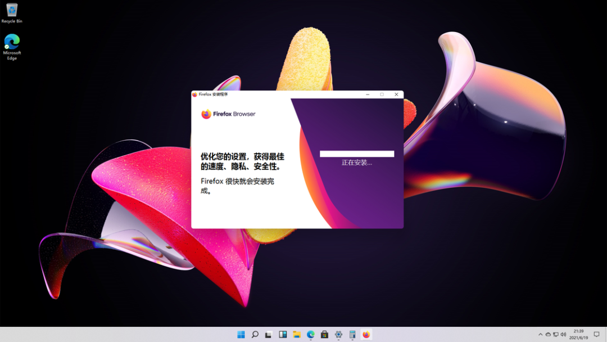Open Microsoft Edge from the taskbar
607x342 pixels.
pyautogui.click(x=310, y=334)
